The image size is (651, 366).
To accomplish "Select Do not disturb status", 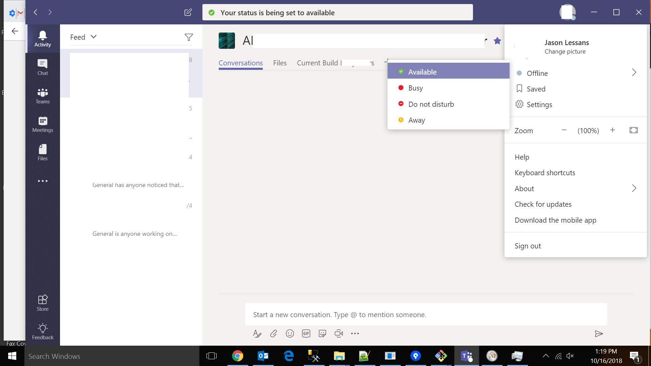I will (432, 104).
